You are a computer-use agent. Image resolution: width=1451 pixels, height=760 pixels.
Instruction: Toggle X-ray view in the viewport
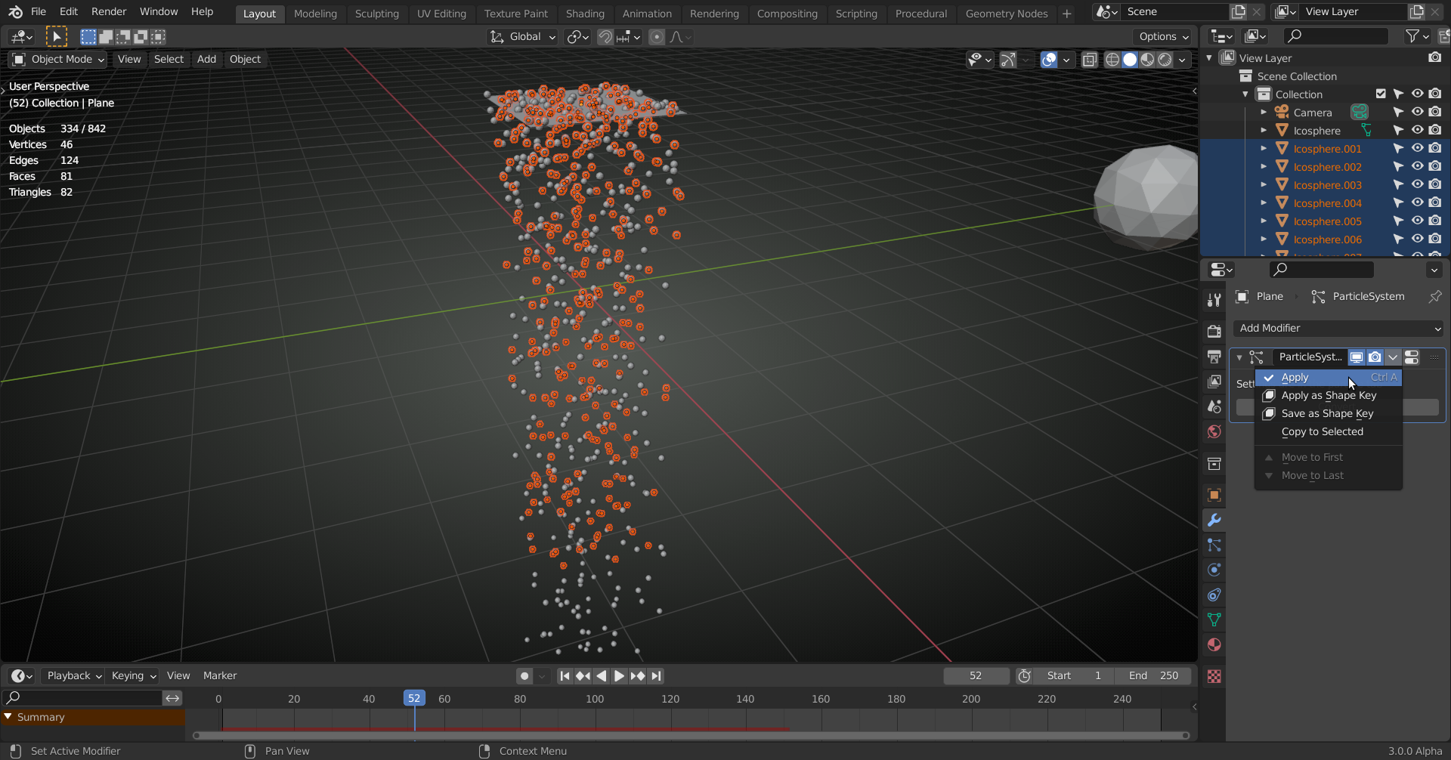click(x=1089, y=60)
